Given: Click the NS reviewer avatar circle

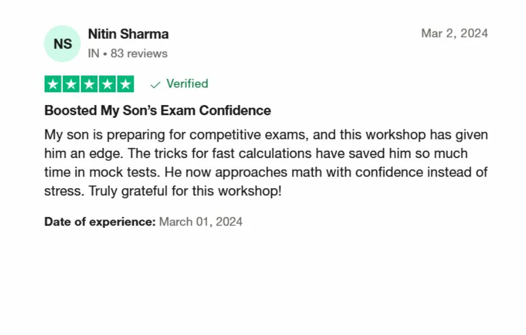Looking at the screenshot, I should 62,44.
